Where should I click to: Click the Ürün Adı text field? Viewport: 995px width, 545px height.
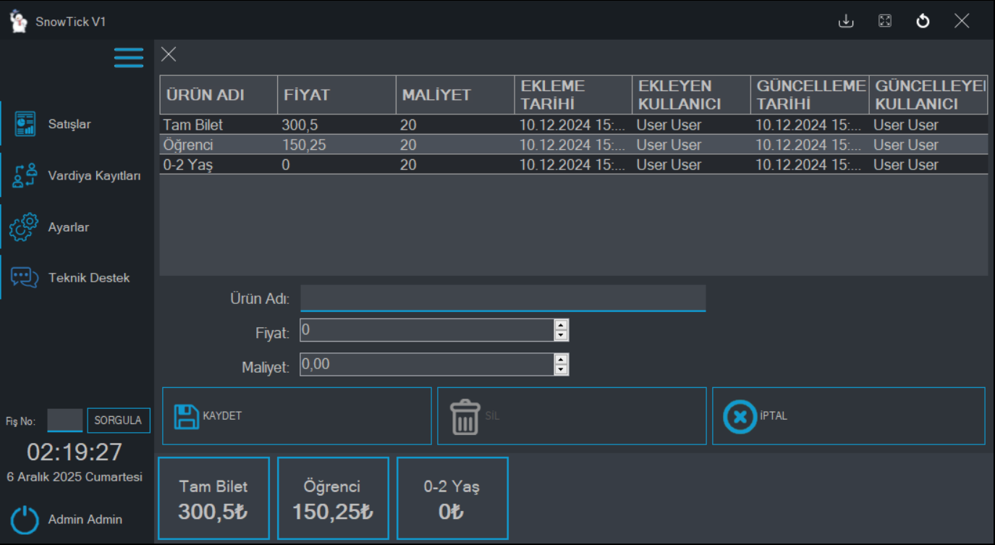coord(502,298)
